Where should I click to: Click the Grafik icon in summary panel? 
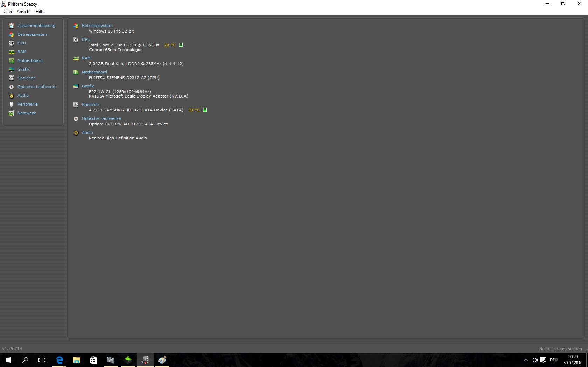pos(76,86)
